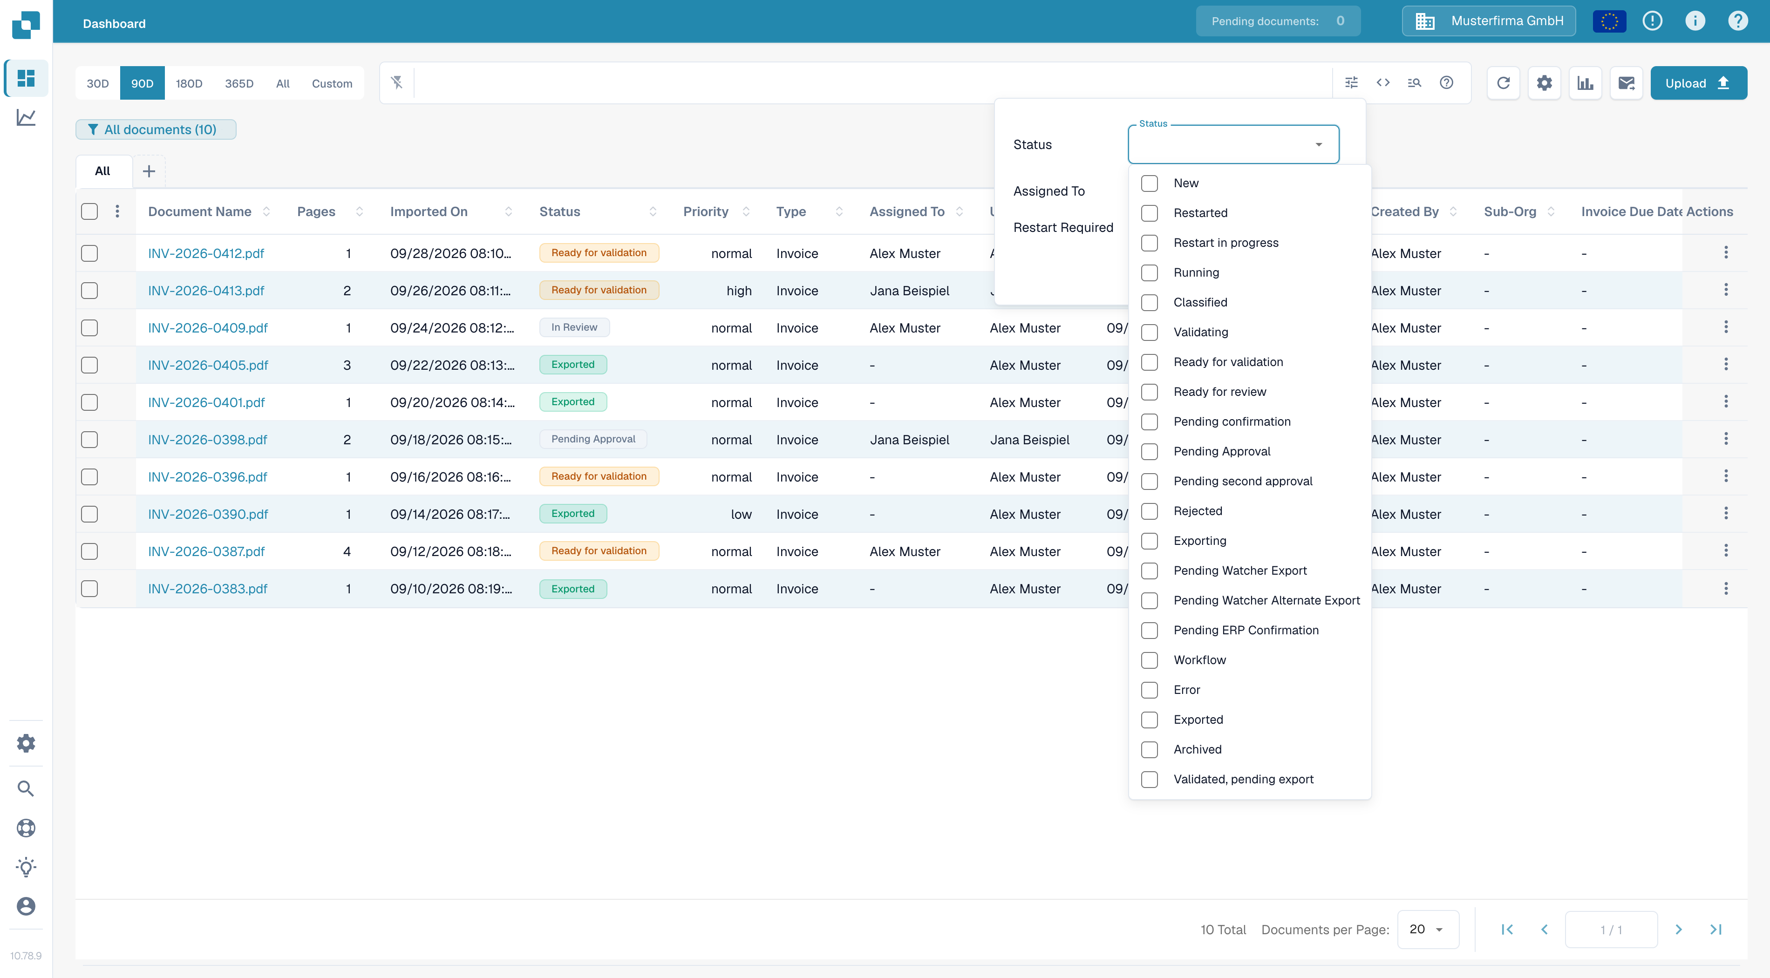This screenshot has width=1770, height=978.
Task: Click the lightbulb ideas sidebar icon
Action: pyautogui.click(x=26, y=867)
